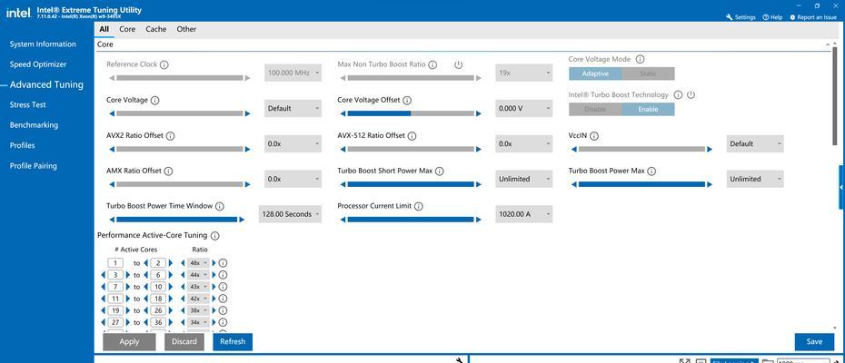The height and width of the screenshot is (363, 845).
Task: Click info icon for the 44x ratio row
Action: [x=223, y=275]
